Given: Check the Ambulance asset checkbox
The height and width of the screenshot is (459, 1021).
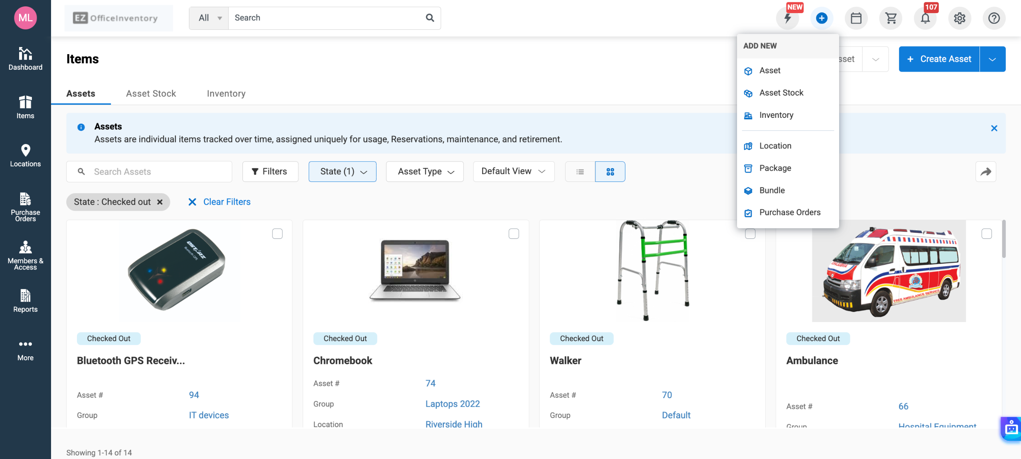Looking at the screenshot, I should [986, 234].
